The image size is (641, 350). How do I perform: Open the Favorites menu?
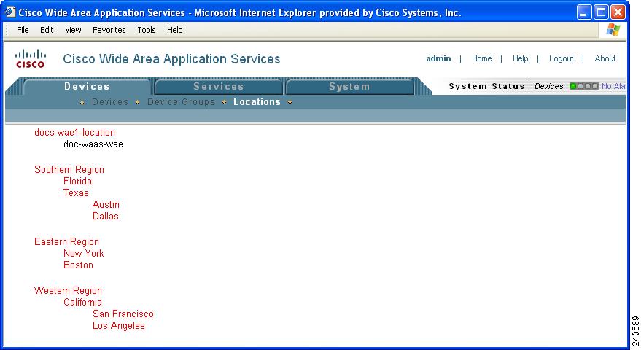[x=109, y=30]
